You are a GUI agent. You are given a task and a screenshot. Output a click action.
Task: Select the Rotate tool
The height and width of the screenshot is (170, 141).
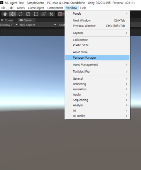pos(20,14)
